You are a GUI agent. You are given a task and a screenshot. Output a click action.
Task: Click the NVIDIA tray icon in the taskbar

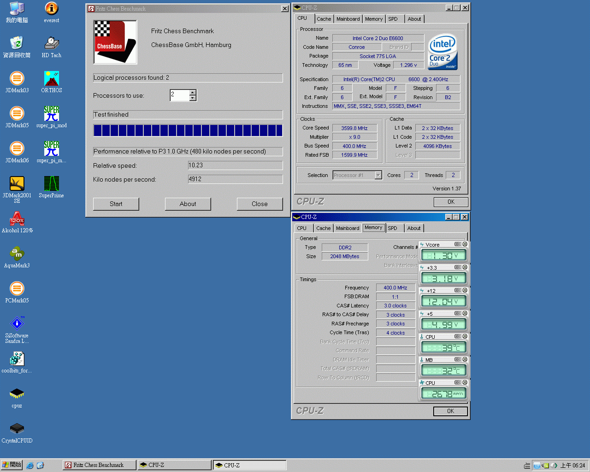pos(545,466)
